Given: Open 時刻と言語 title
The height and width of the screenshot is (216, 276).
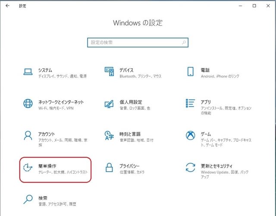Looking at the screenshot, I should (130, 134).
